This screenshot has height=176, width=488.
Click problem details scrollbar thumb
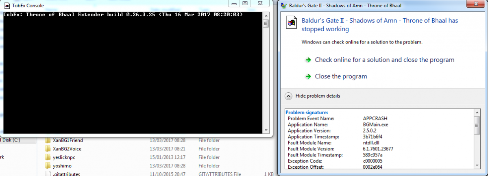[477, 125]
